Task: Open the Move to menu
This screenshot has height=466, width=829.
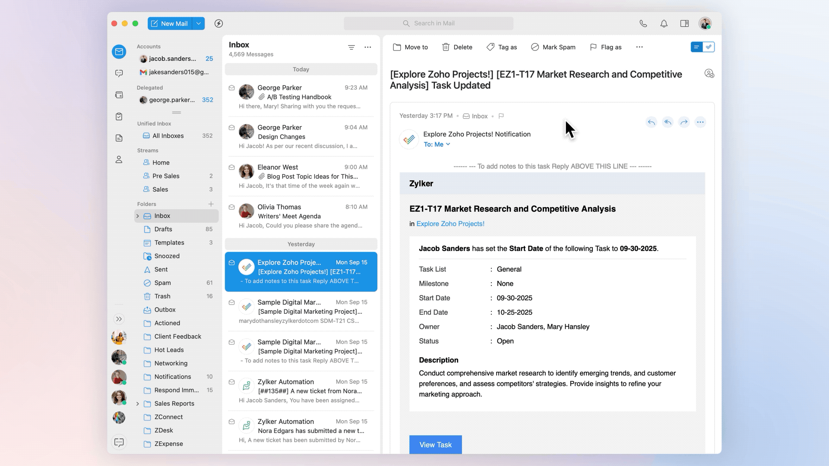Action: point(410,47)
